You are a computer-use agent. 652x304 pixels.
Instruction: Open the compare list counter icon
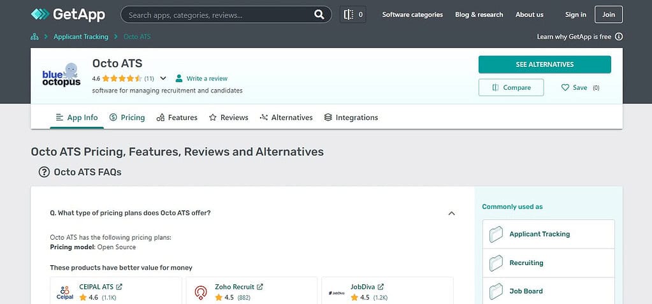[353, 15]
